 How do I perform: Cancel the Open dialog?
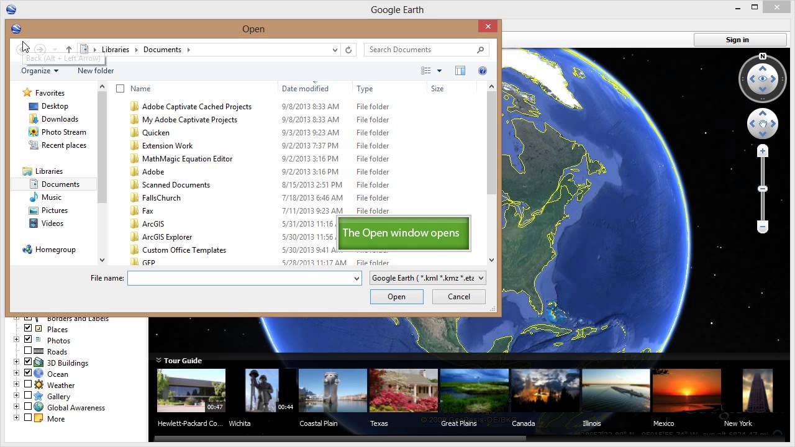(459, 297)
